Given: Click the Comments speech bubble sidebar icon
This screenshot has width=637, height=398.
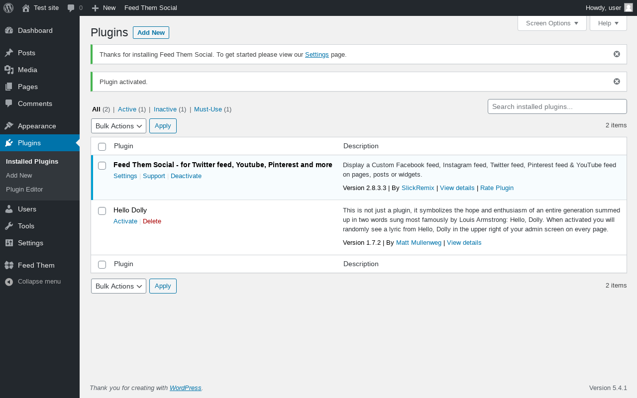Looking at the screenshot, I should [x=9, y=103].
